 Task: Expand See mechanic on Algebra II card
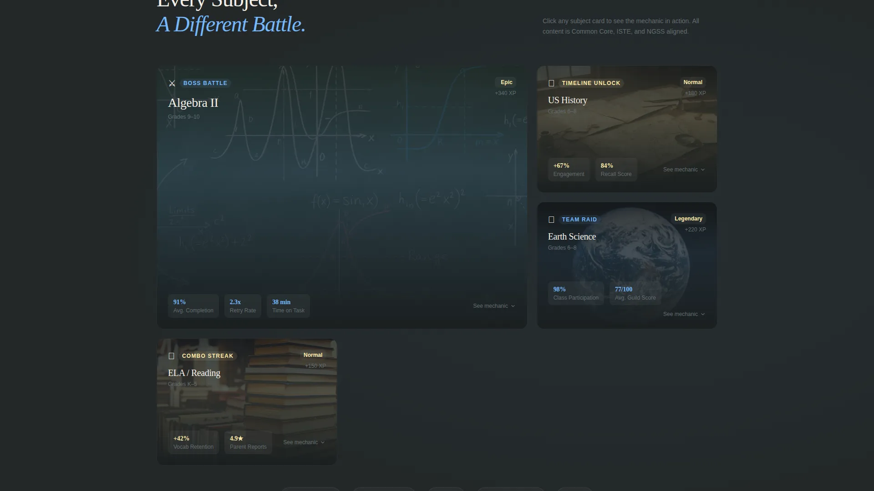(494, 306)
